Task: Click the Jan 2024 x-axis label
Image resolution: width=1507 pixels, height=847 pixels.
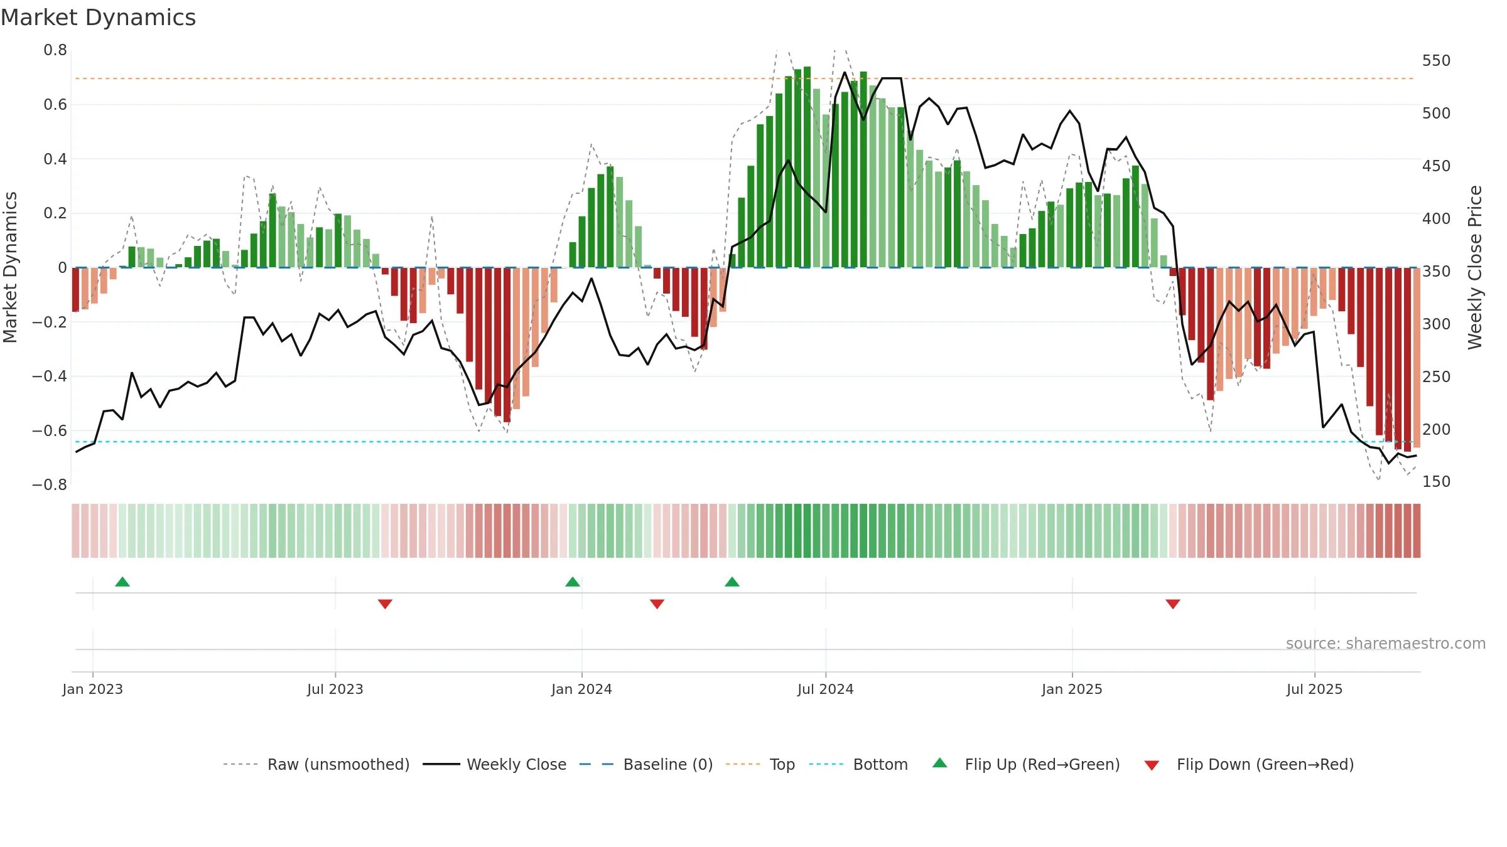Action: tap(582, 689)
